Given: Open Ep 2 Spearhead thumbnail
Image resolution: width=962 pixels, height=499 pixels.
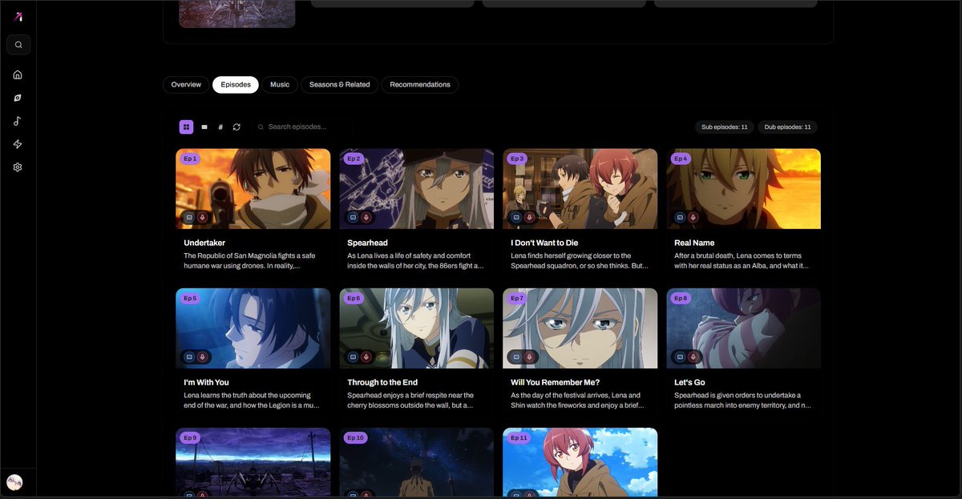Looking at the screenshot, I should tap(417, 189).
